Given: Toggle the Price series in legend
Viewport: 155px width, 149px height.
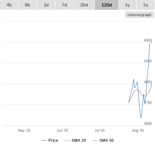Looking at the screenshot, I should [50, 140].
